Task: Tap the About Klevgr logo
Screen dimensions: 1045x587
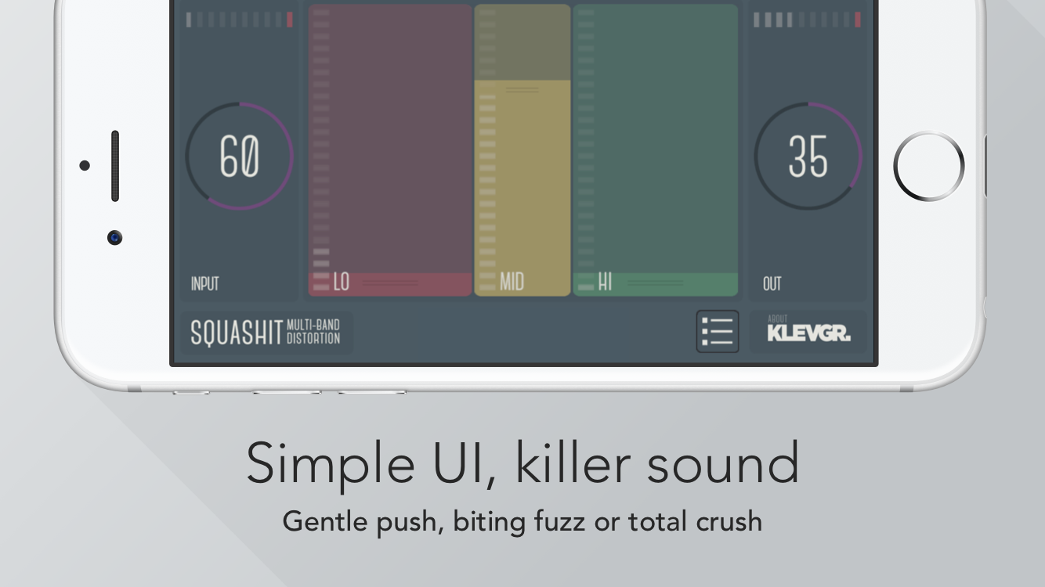Action: point(808,332)
